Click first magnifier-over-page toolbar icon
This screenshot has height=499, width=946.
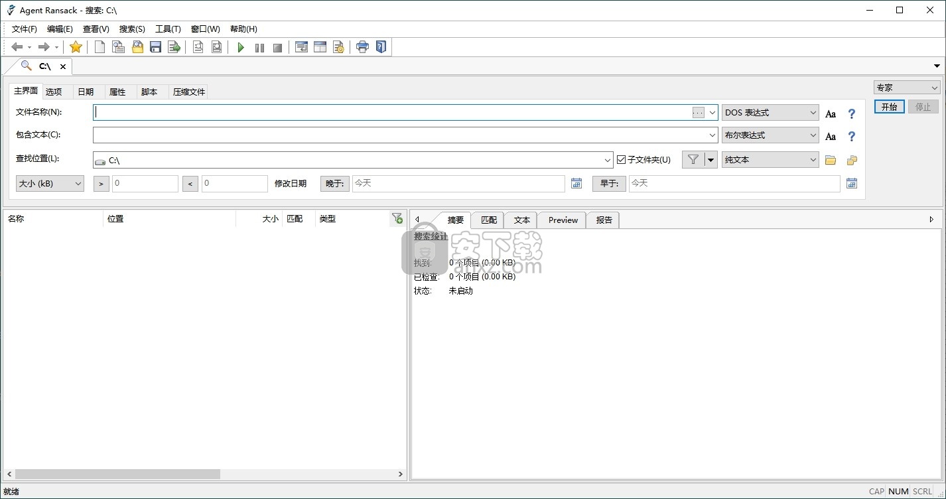(198, 47)
